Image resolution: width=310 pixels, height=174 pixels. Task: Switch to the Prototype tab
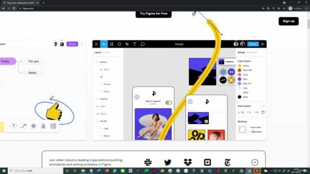coord(252,53)
